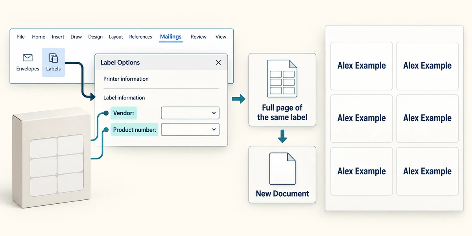Click the Product number: label

(135, 129)
